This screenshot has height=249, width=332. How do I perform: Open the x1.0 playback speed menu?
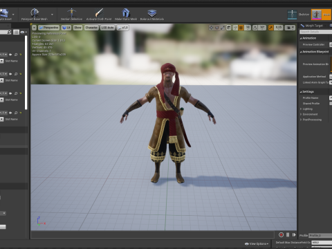click(x=122, y=28)
